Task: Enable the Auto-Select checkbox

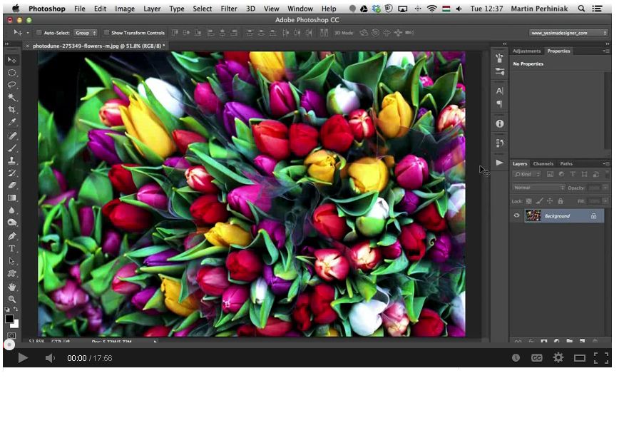Action: [x=39, y=33]
